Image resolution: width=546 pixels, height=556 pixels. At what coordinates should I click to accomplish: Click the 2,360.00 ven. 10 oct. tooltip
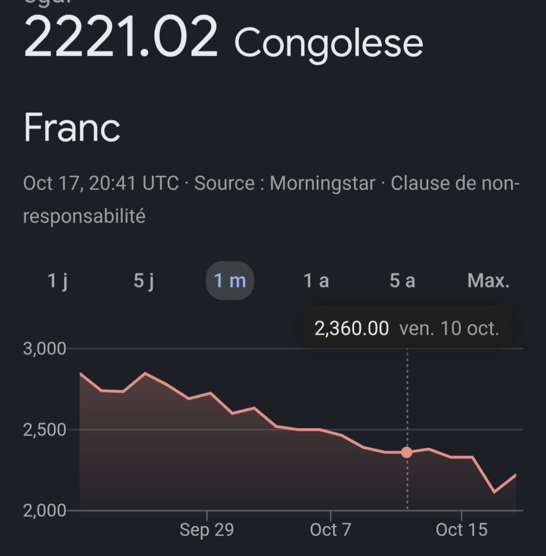[x=406, y=328]
